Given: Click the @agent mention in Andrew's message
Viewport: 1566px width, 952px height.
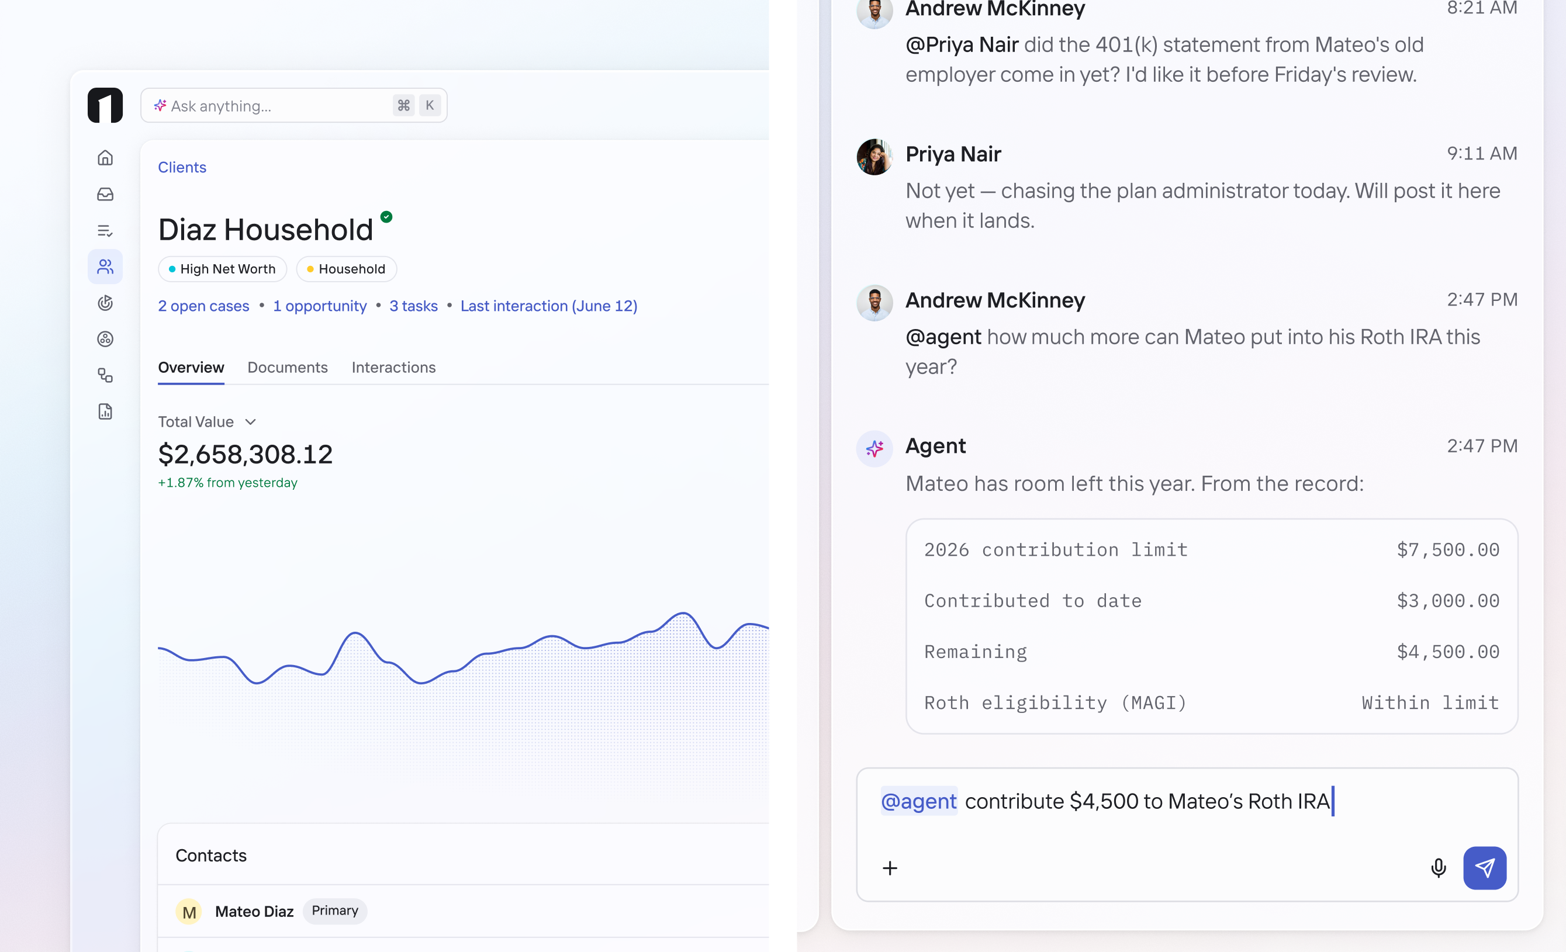Looking at the screenshot, I should [x=943, y=337].
